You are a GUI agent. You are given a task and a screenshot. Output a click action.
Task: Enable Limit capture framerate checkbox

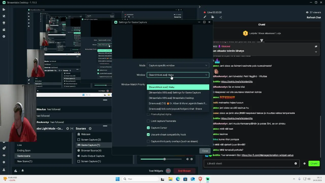pyautogui.click(x=148, y=121)
